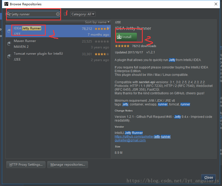
Task: Open the Category: All dropdown
Action: (x=83, y=14)
